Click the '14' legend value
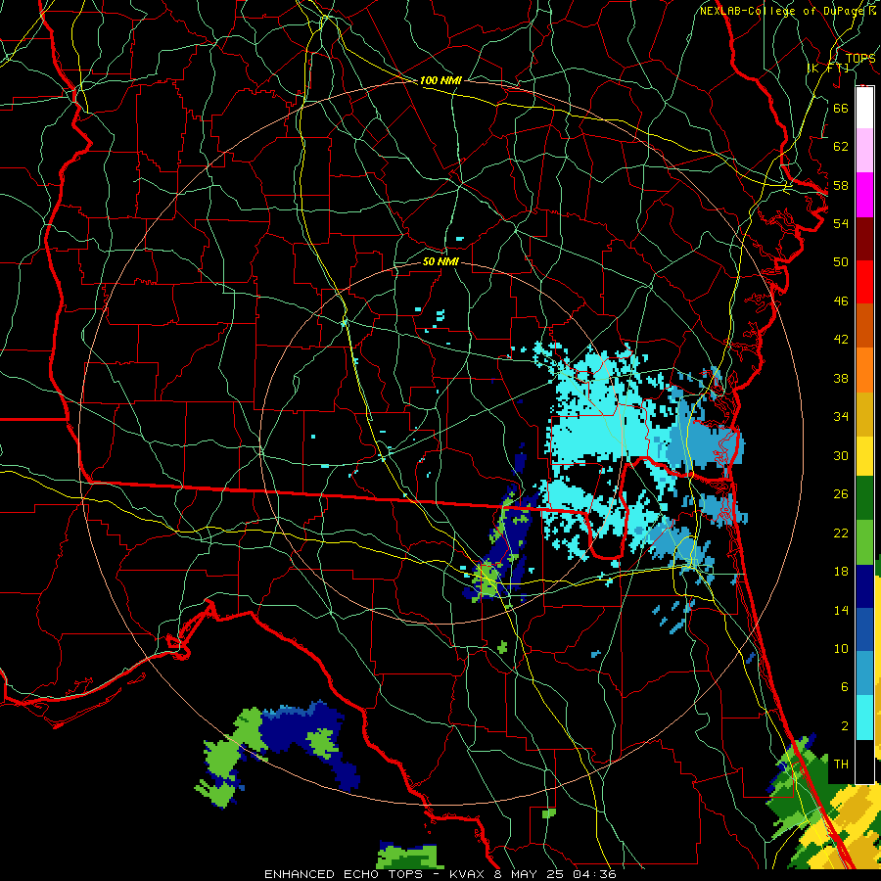The image size is (881, 881). [x=841, y=610]
